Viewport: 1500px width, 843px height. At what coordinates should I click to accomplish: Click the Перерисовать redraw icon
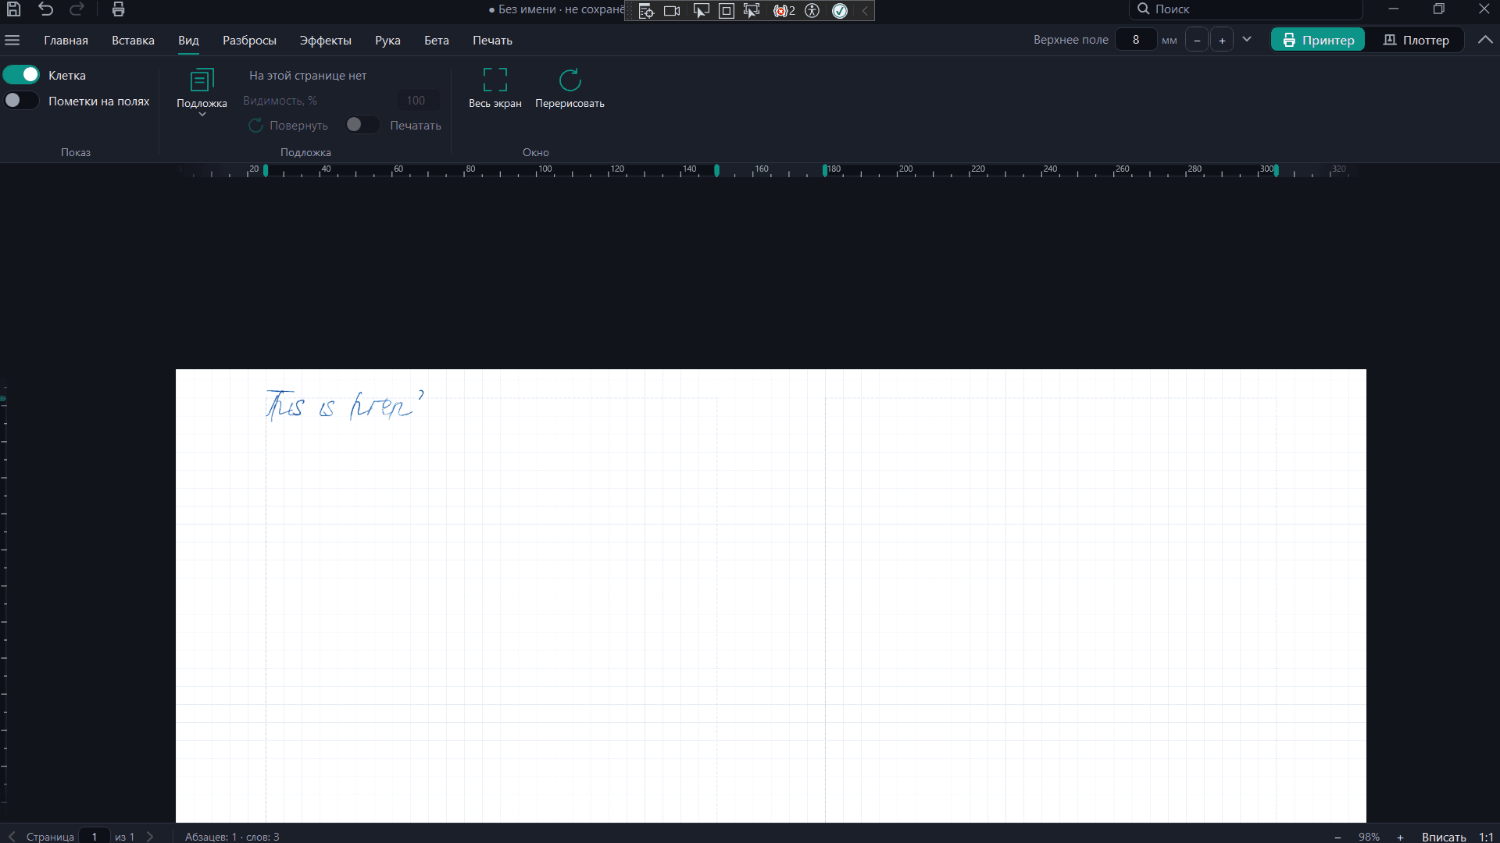[x=570, y=80]
